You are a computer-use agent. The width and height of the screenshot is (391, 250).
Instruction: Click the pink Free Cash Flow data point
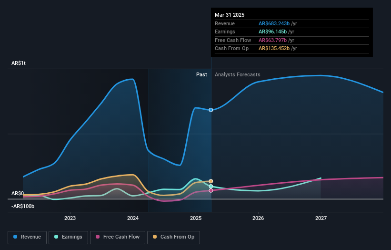point(211,190)
